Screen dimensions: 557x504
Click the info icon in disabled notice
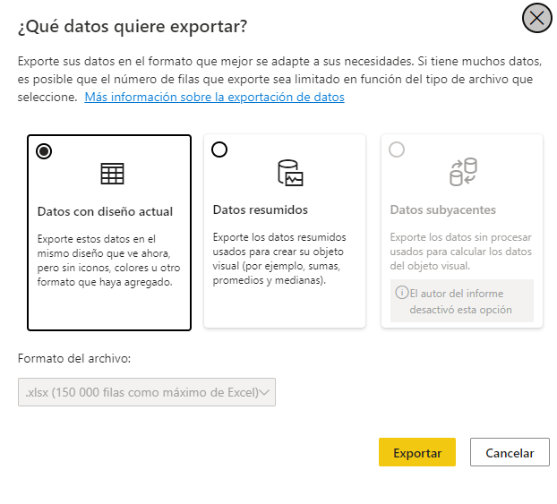coord(402,293)
